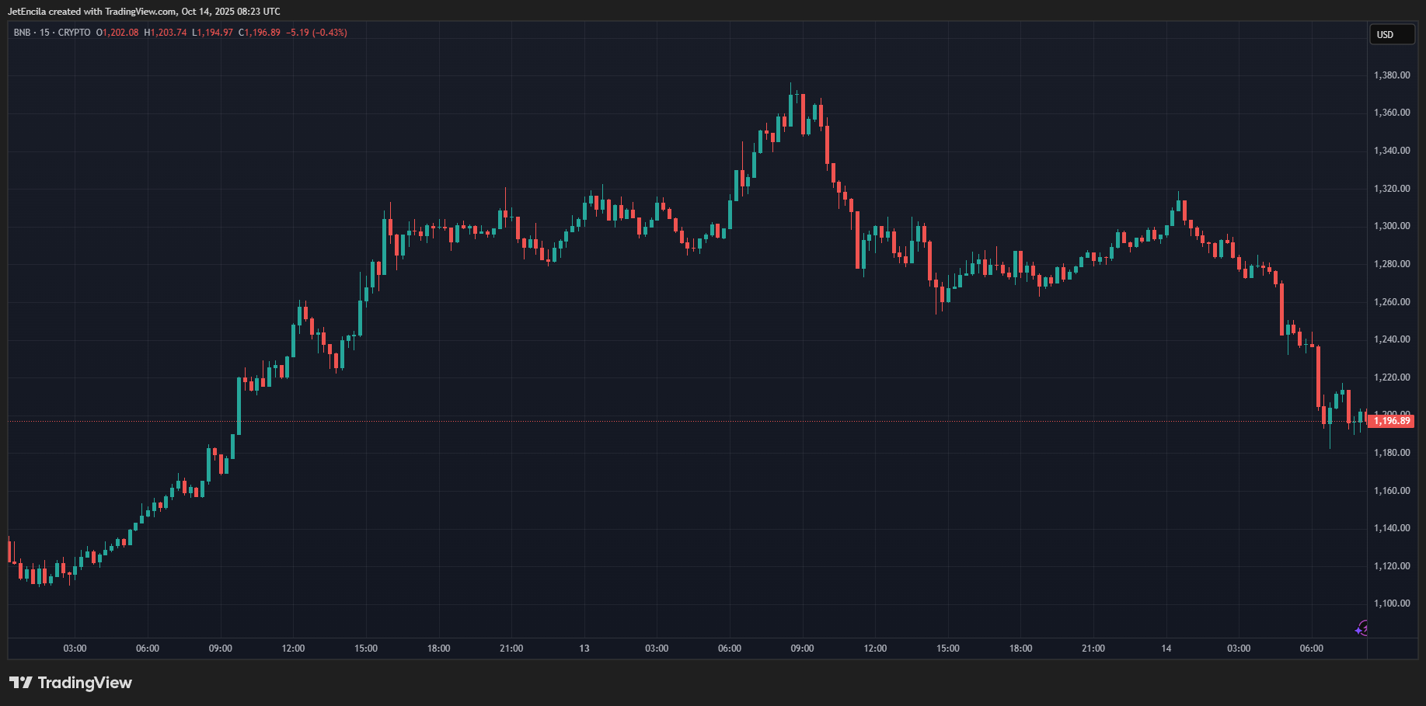1426x706 pixels.
Task: Click the 14 date marker on the time axis
Action: (x=1166, y=649)
